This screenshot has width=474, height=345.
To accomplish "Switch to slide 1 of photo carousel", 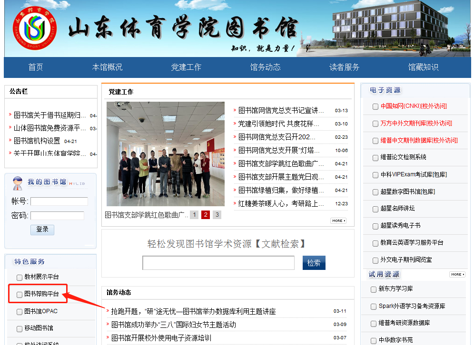I will pos(194,215).
